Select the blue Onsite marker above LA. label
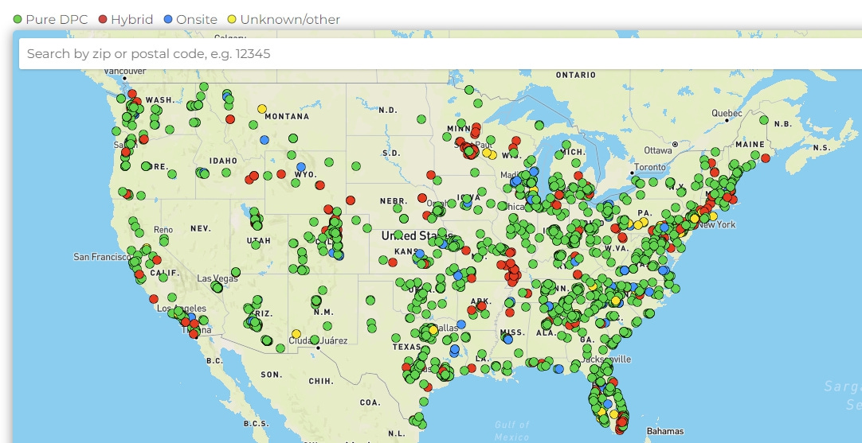862x443 pixels. point(454,349)
